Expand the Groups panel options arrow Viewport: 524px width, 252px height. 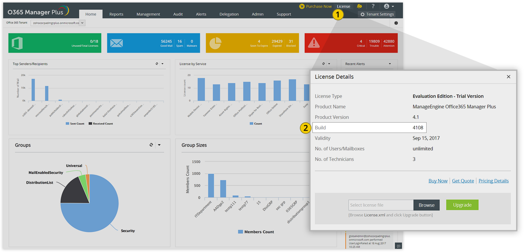(159, 145)
